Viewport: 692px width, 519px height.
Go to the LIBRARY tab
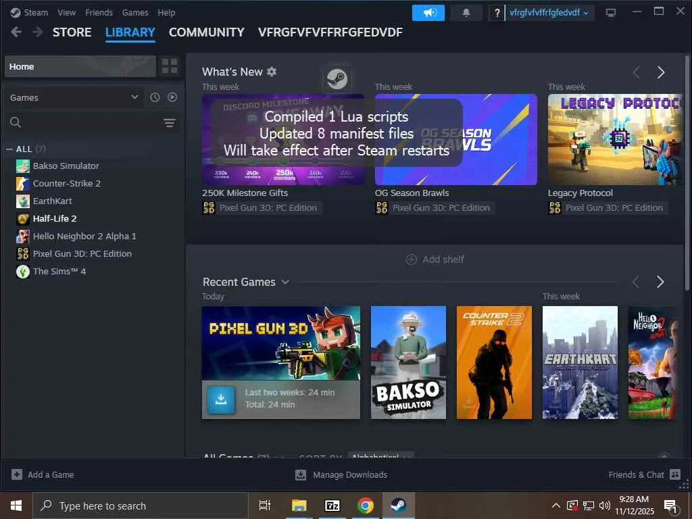(130, 32)
